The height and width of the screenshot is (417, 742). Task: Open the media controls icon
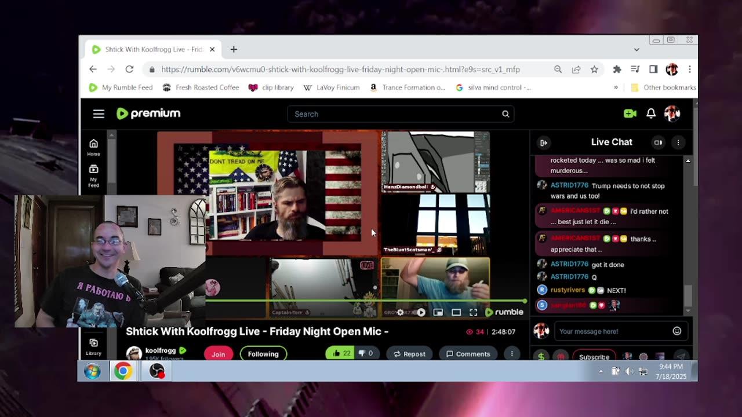(x=635, y=69)
